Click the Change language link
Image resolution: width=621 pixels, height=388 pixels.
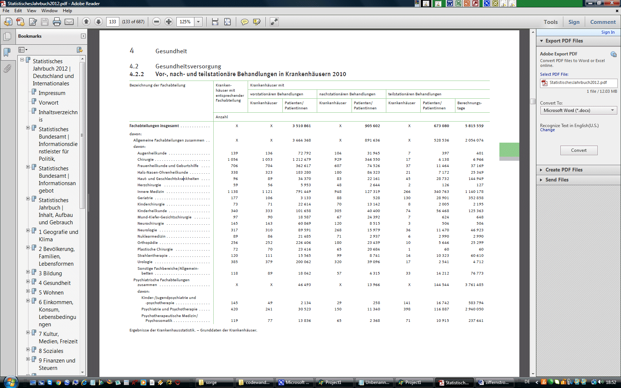pos(547,130)
